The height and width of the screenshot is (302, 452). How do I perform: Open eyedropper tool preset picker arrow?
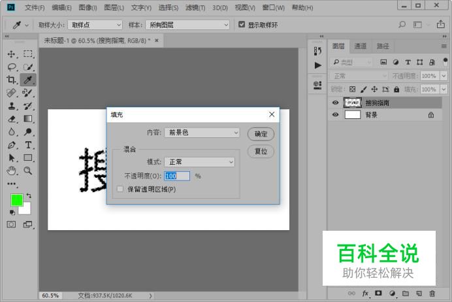(x=27, y=25)
